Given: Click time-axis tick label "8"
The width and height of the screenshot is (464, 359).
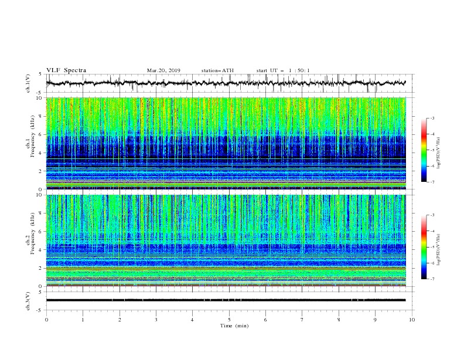Looking at the screenshot, I should pos(339,320).
